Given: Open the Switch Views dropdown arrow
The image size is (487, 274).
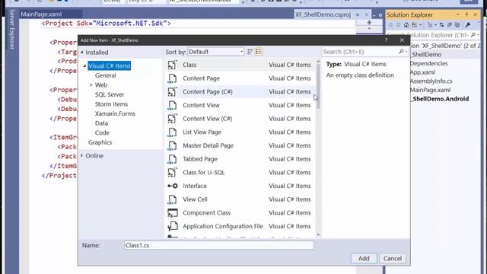Looking at the screenshot, I should (420, 25).
